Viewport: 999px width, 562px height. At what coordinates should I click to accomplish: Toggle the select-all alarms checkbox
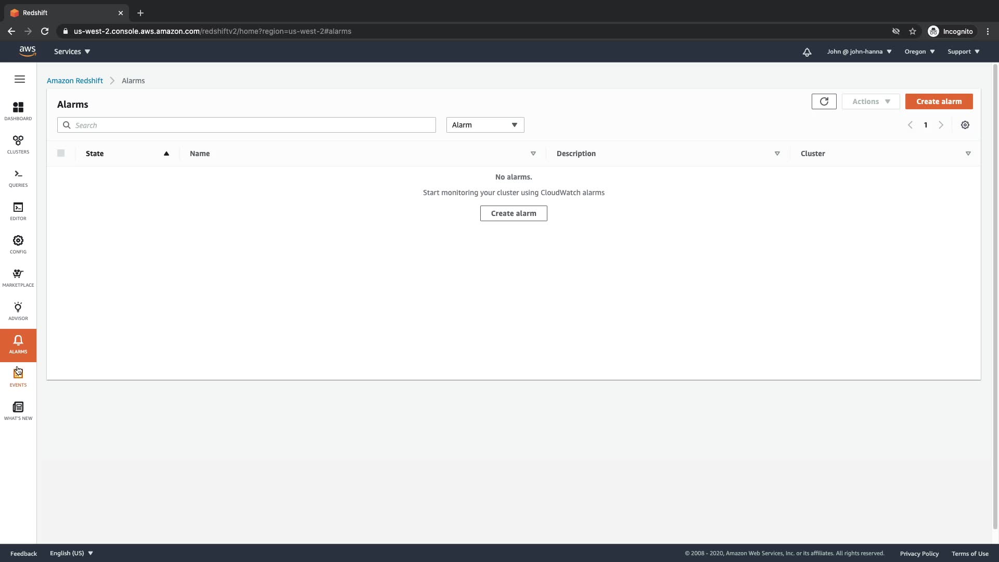point(61,153)
